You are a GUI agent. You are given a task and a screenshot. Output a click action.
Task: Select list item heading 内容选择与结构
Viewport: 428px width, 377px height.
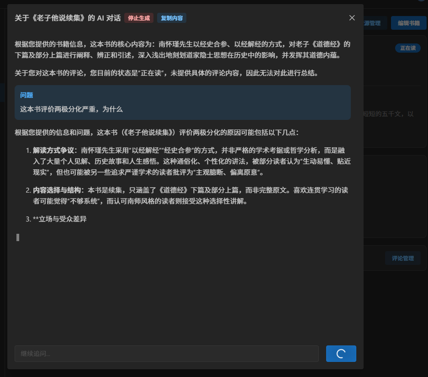(57, 190)
